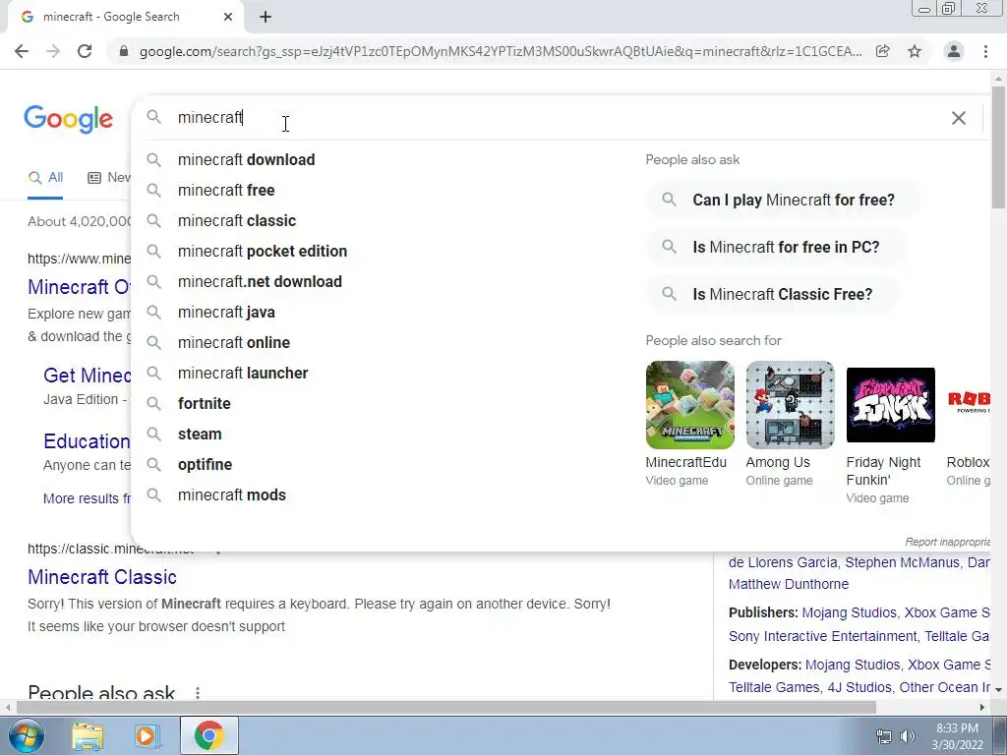Click the Chrome taskbar icon
Viewport: 1007px width, 755px height.
click(209, 736)
